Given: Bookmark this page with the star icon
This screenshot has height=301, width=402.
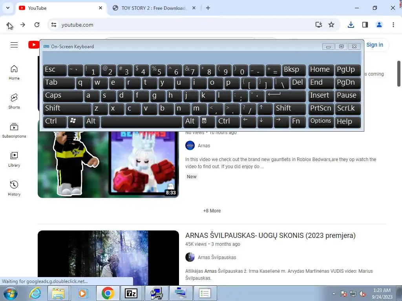Looking at the screenshot, I should (x=331, y=25).
